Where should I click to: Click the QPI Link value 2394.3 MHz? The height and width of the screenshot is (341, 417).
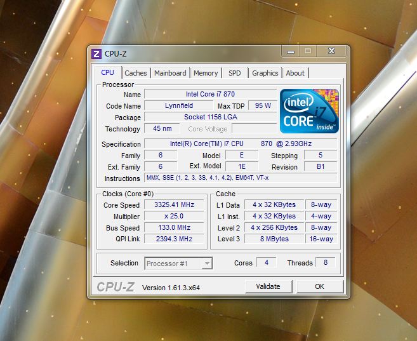(174, 239)
